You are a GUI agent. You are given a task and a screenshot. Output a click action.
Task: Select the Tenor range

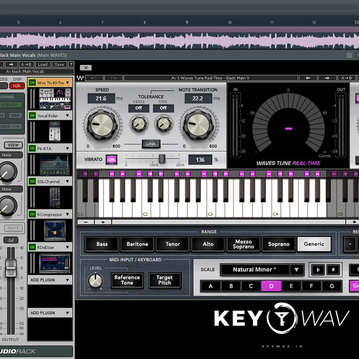(x=173, y=244)
